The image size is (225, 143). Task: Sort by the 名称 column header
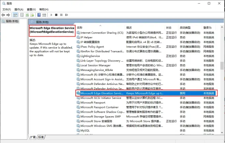click(x=100, y=28)
